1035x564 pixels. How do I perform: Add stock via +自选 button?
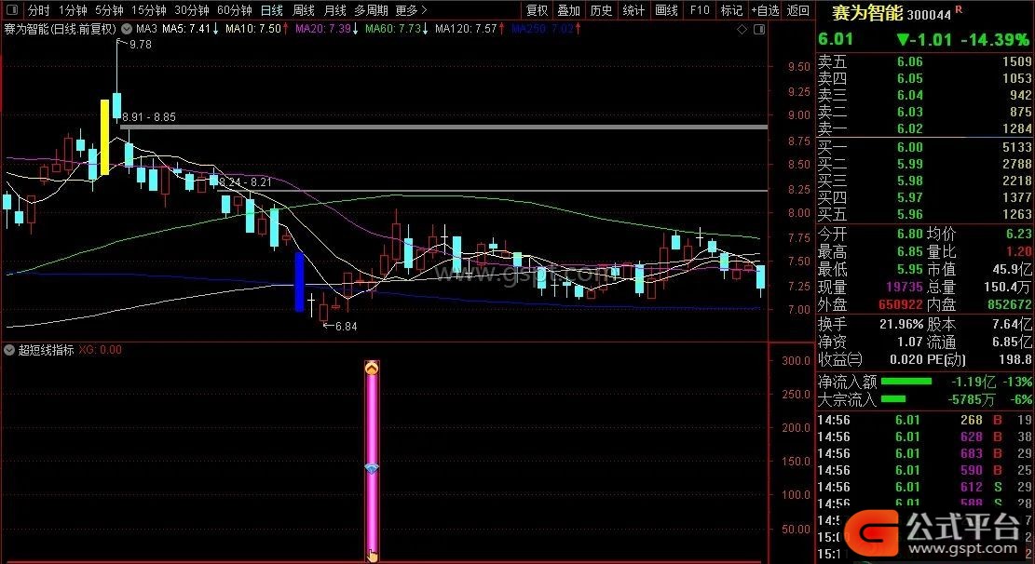[x=765, y=10]
